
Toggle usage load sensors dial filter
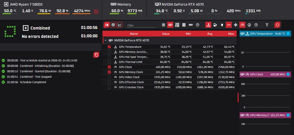[x=249, y=25]
